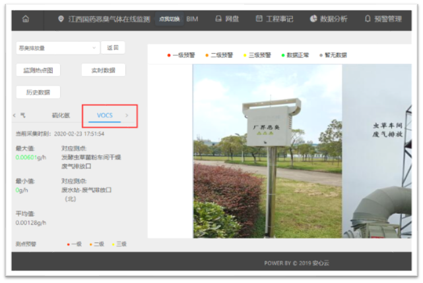Open the BIM menu item
The image size is (423, 283).
point(192,19)
